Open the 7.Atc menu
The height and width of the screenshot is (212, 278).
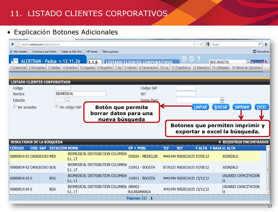point(118,68)
